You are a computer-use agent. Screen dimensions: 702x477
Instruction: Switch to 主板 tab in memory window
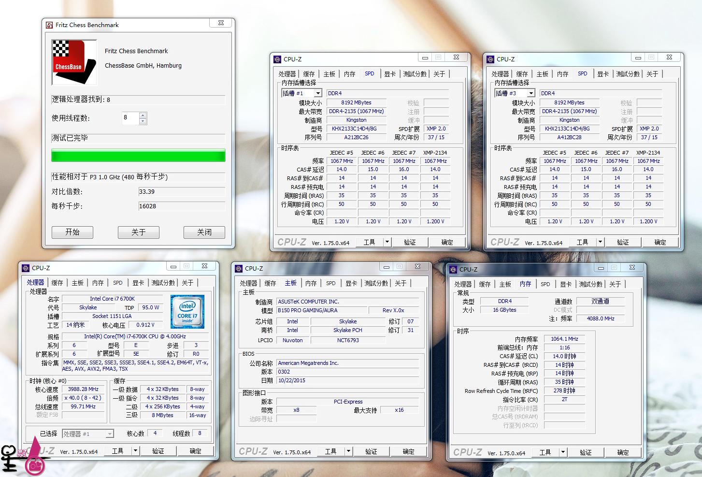pos(505,284)
